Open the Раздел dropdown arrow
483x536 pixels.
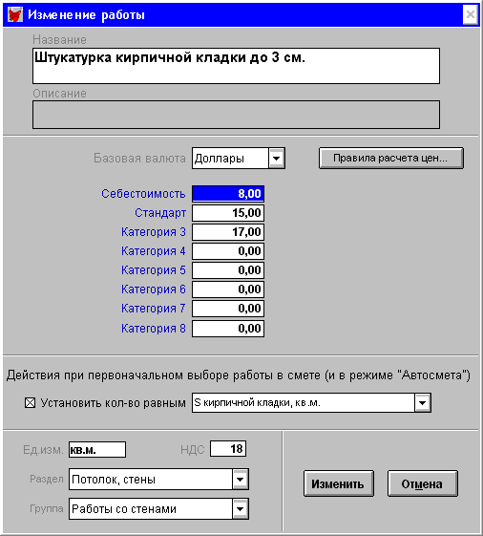pos(241,479)
